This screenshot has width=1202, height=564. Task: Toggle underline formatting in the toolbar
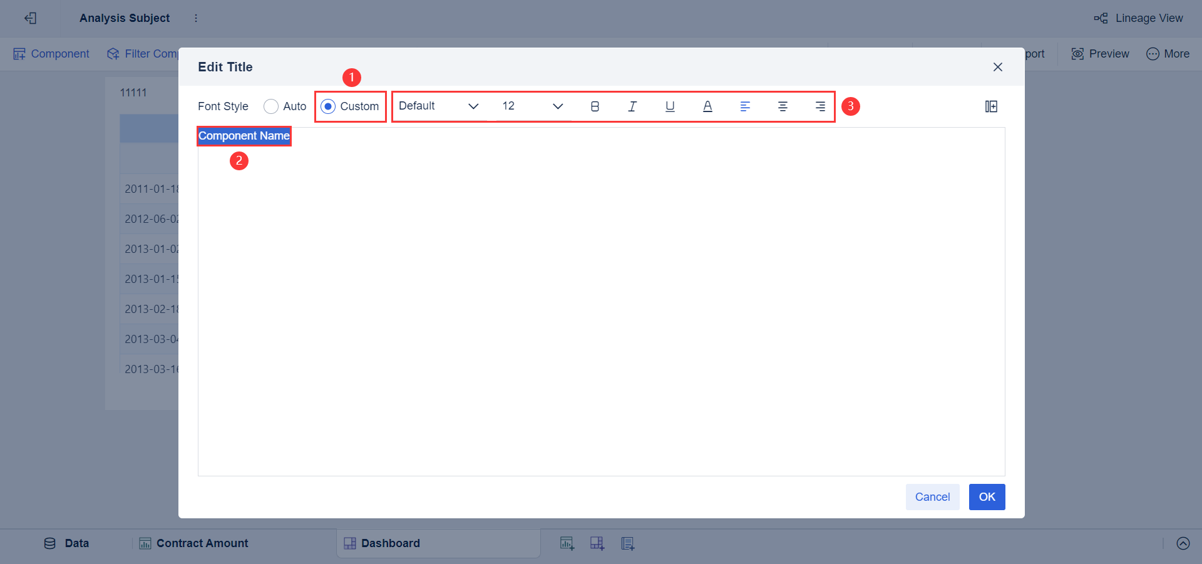670,106
